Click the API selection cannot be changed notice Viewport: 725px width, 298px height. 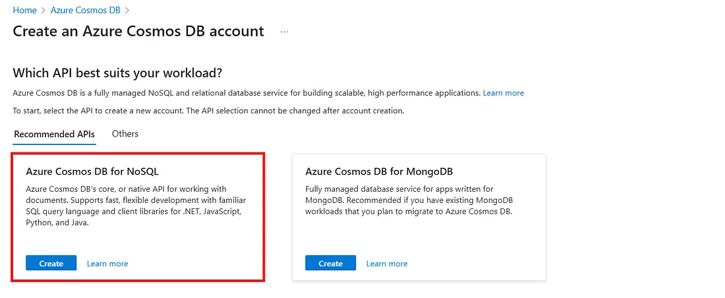click(208, 111)
